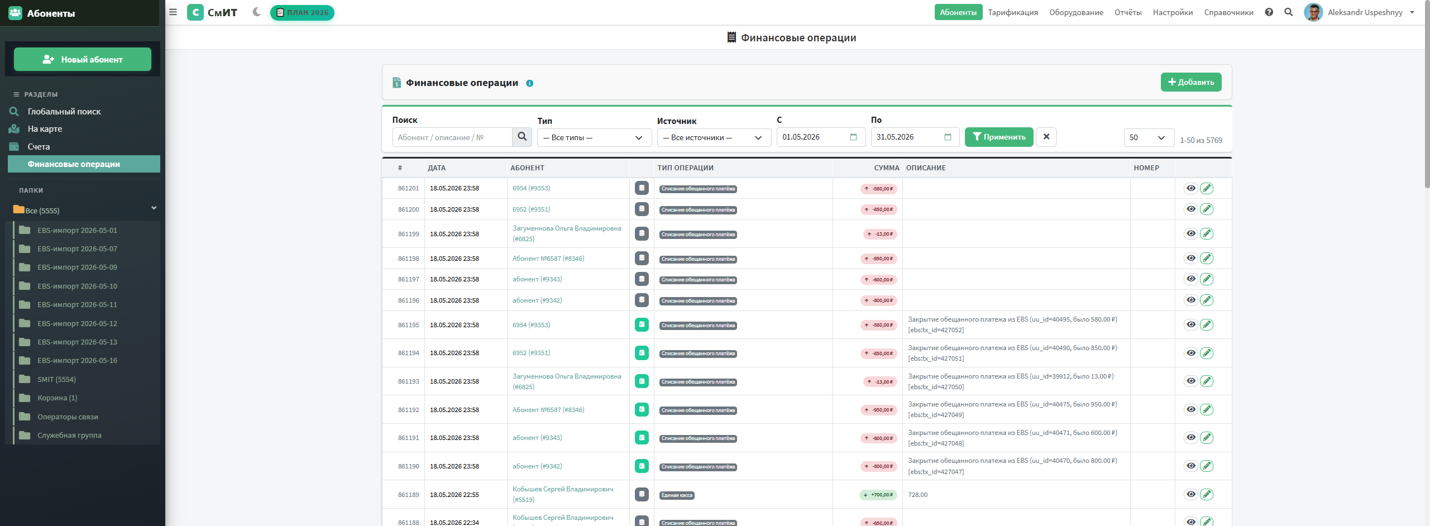
Task: Open the Справочники menu
Action: tap(1228, 12)
